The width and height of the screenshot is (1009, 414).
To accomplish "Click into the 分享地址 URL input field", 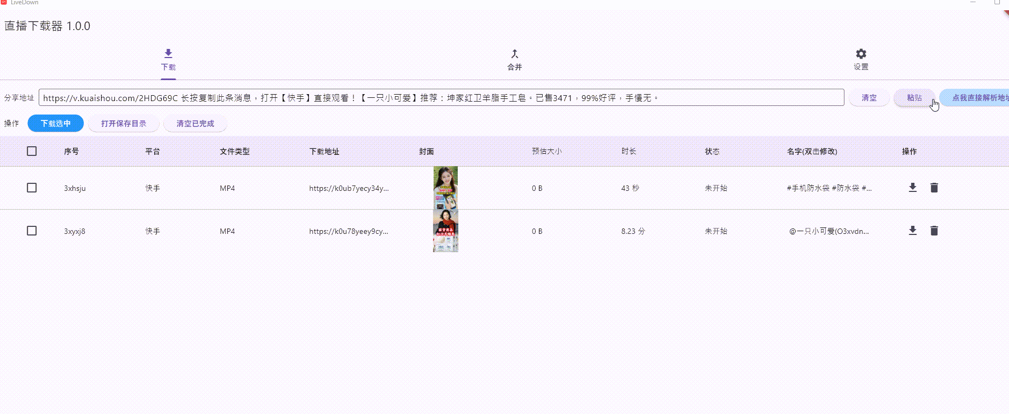I will tap(441, 98).
